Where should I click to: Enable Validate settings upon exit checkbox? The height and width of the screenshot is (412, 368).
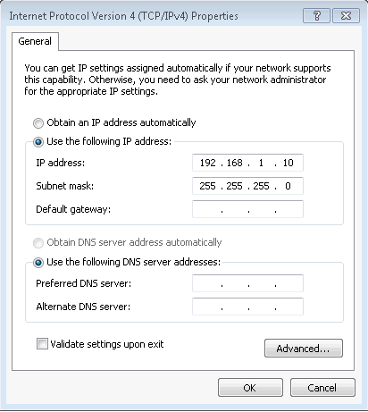point(42,344)
